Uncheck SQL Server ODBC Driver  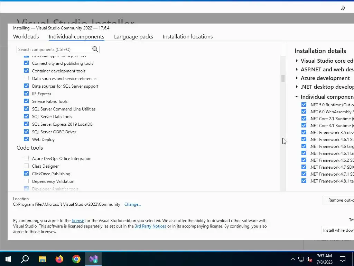26,131
